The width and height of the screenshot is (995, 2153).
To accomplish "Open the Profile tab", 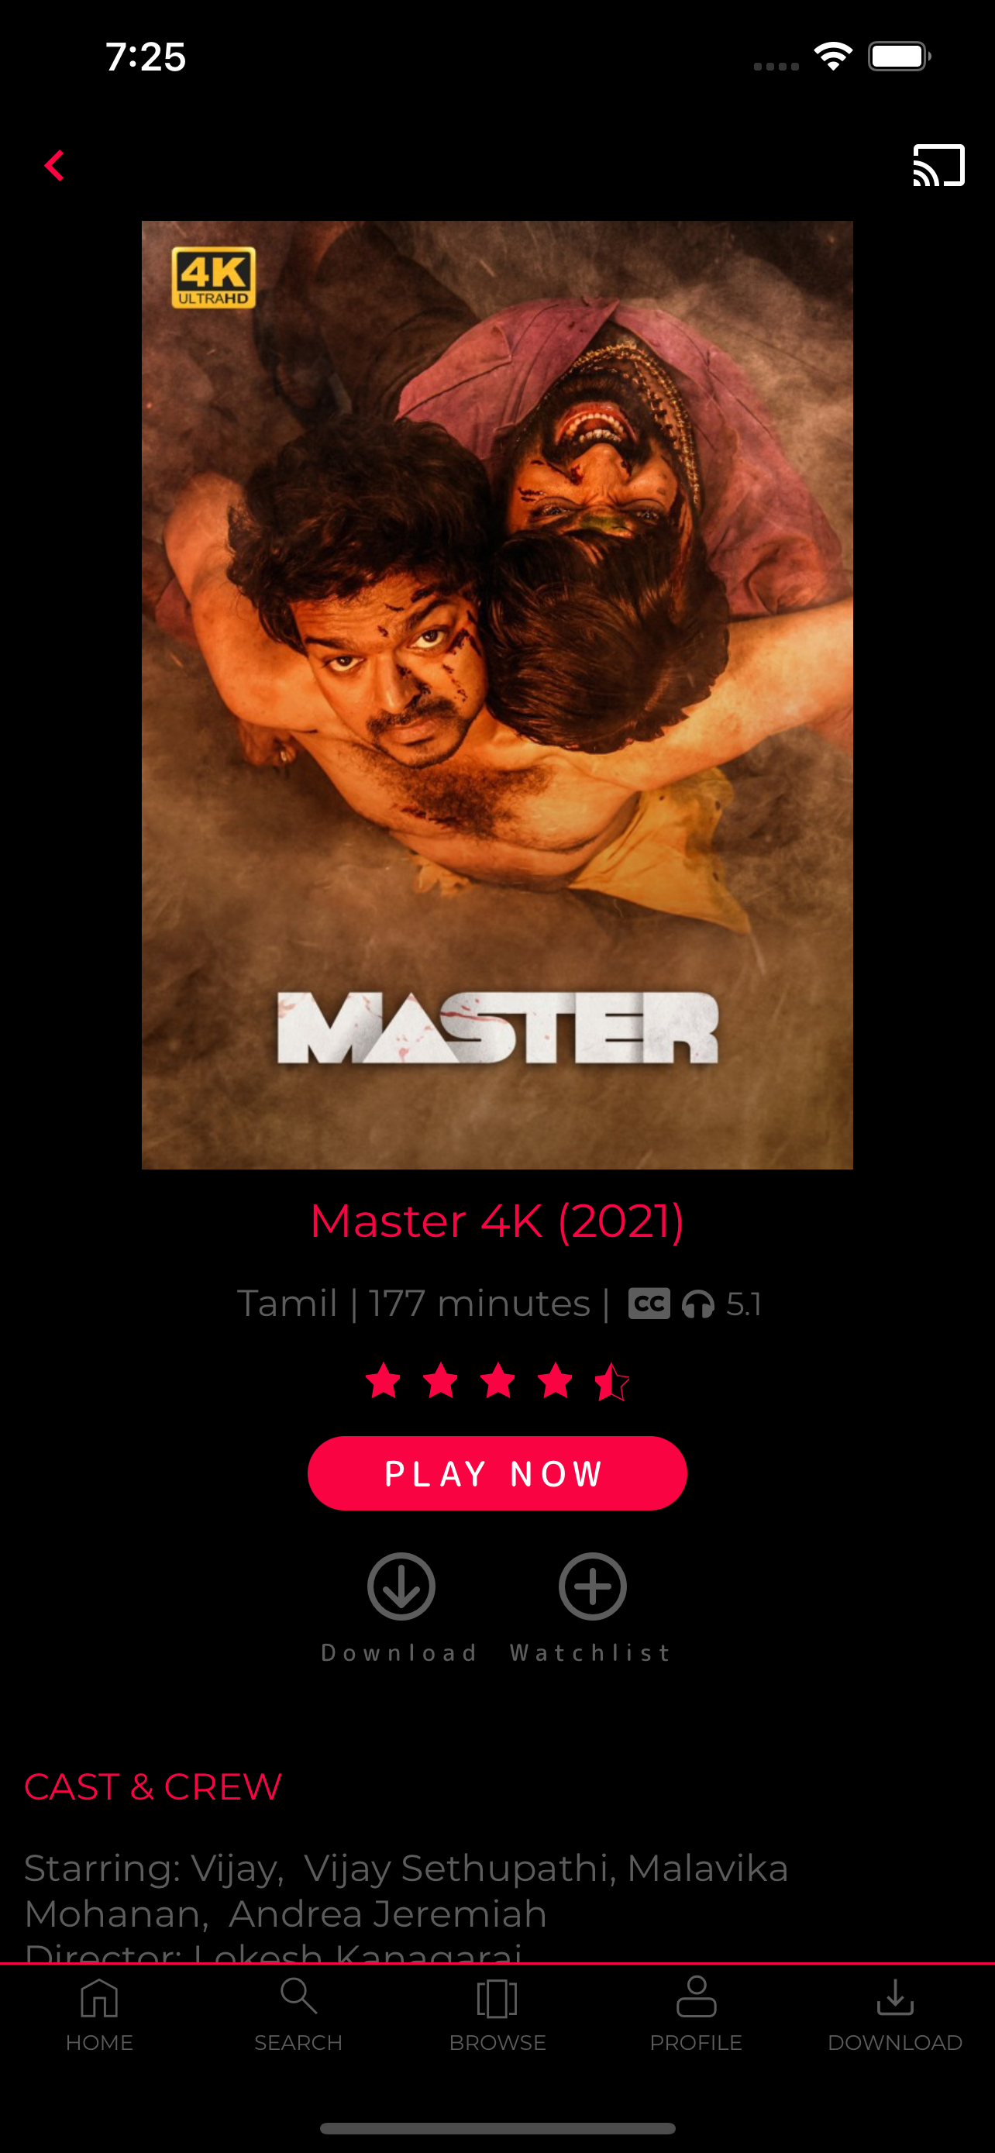I will [x=696, y=2014].
